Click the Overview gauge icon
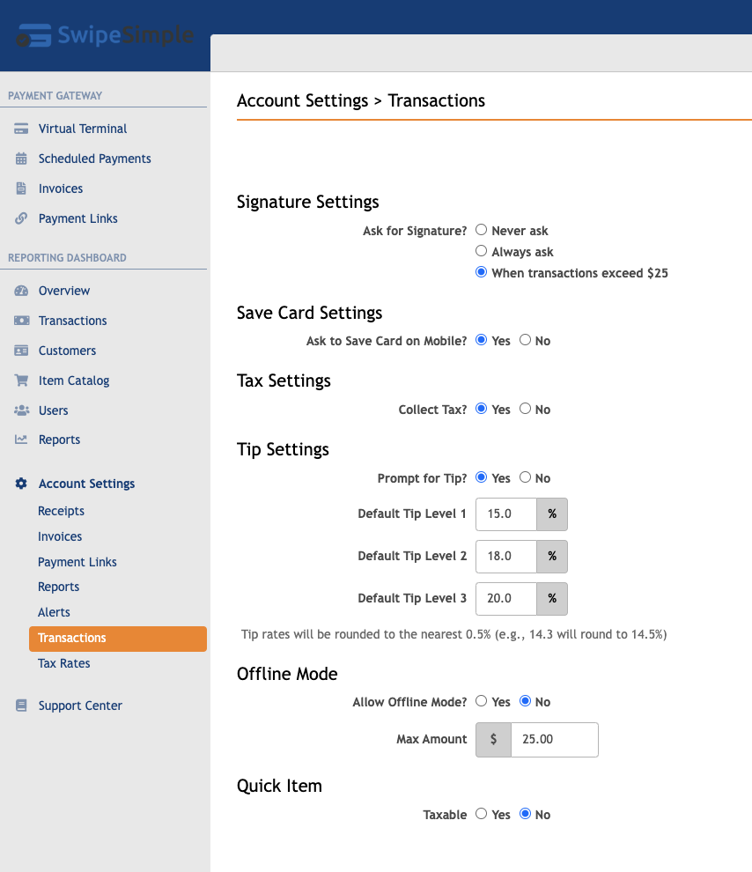Image resolution: width=752 pixels, height=872 pixels. point(21,291)
